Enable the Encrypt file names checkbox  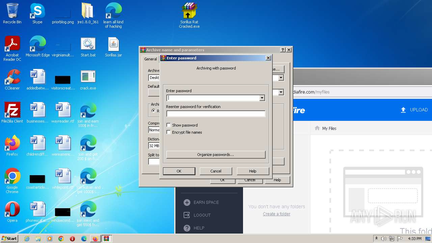tap(169, 132)
